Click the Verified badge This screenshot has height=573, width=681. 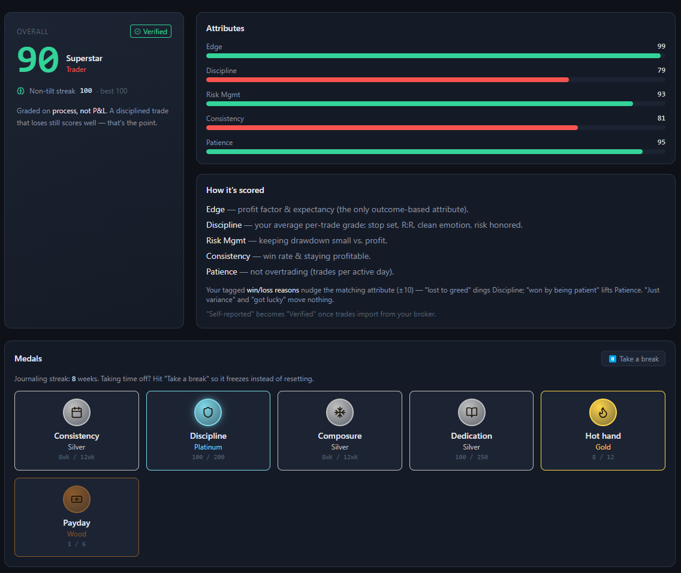150,31
